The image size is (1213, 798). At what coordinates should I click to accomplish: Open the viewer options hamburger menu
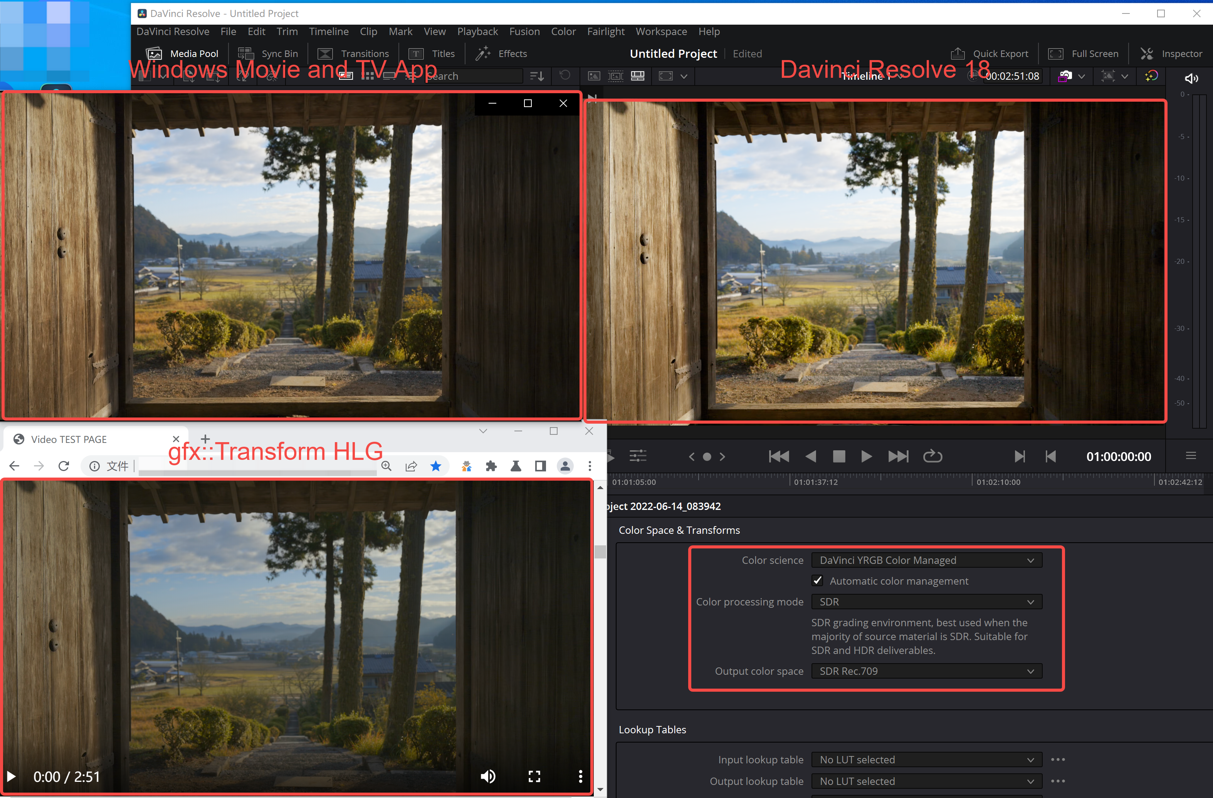pyautogui.click(x=1191, y=455)
